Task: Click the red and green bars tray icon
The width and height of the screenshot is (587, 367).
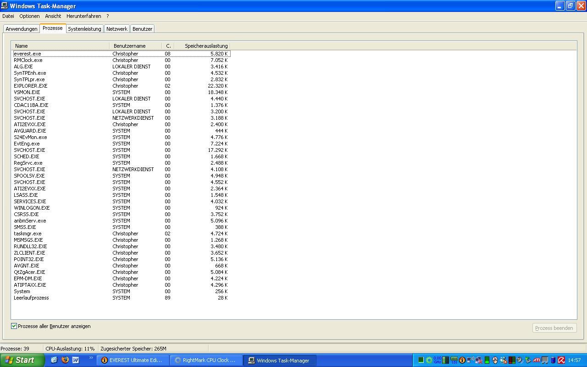Action: click(x=512, y=360)
